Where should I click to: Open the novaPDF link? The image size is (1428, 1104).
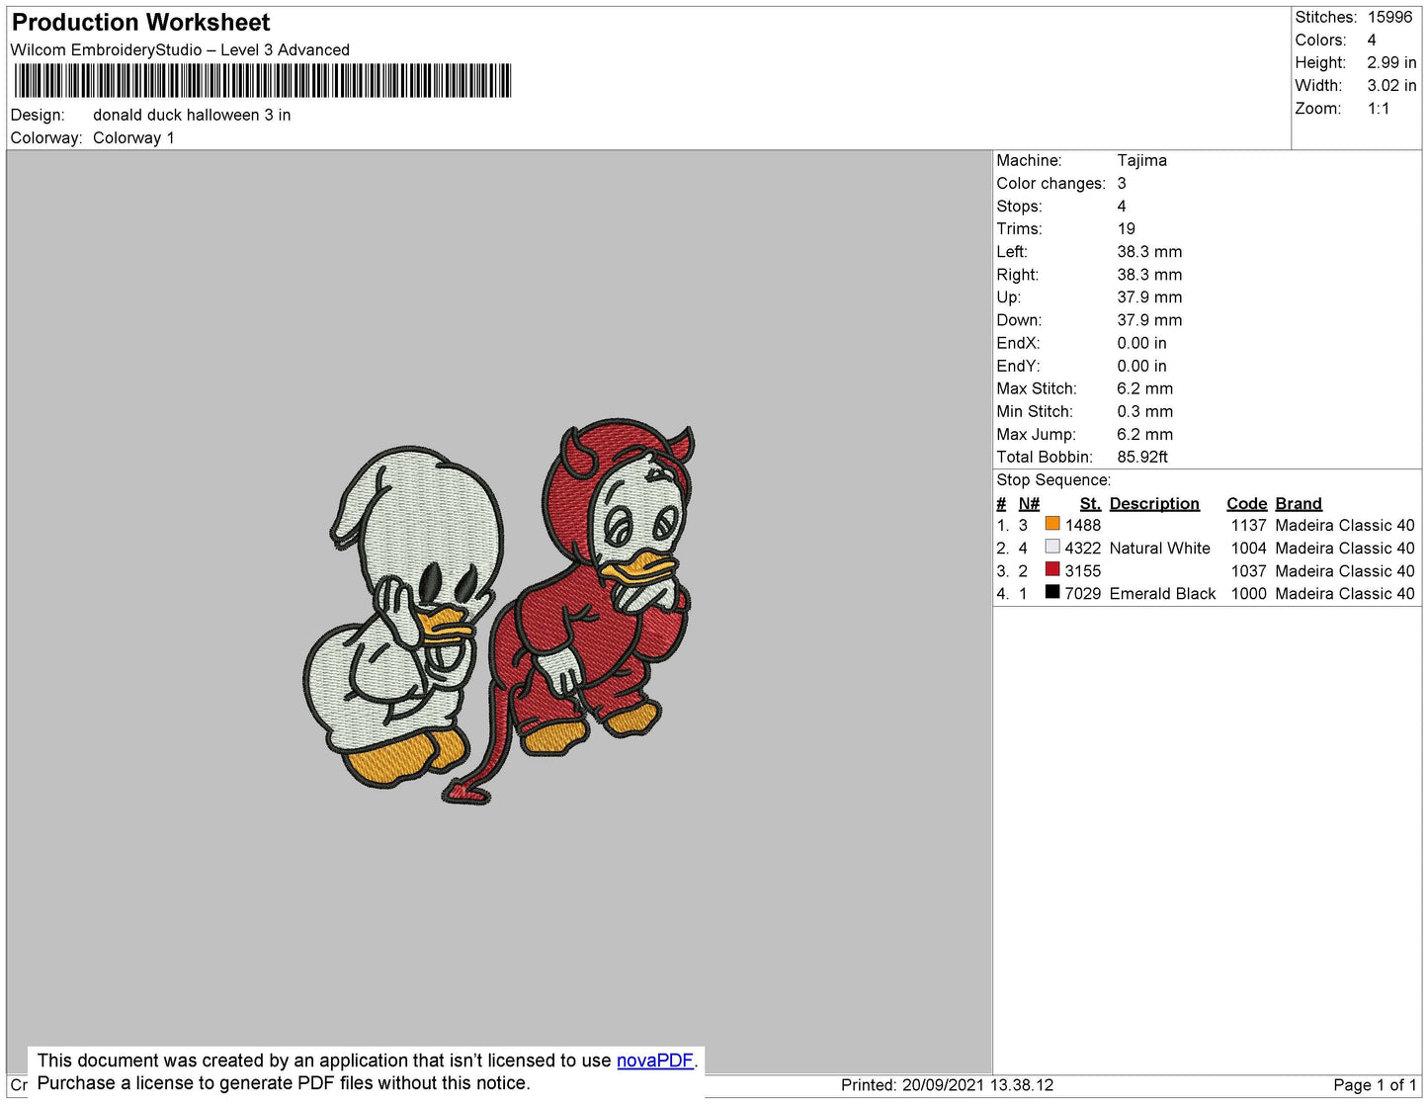[x=655, y=1061]
